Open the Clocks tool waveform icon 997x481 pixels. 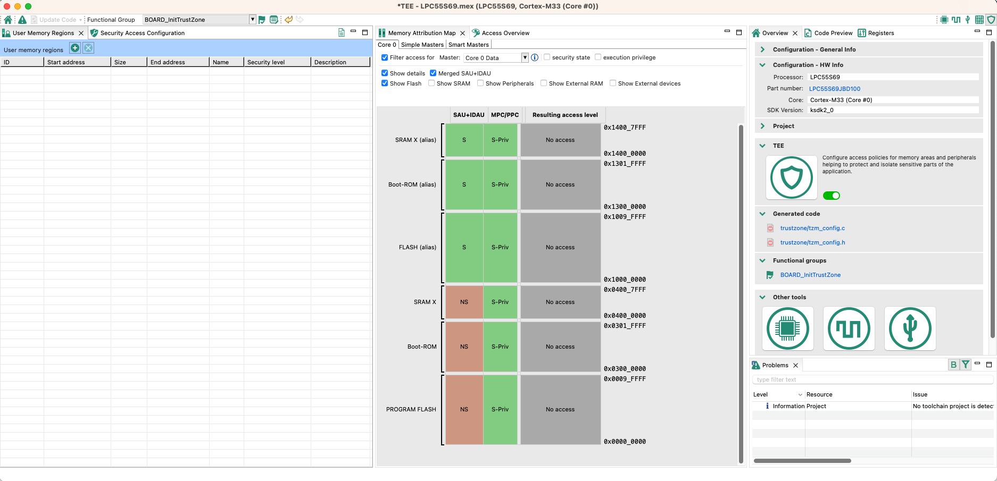coord(849,328)
